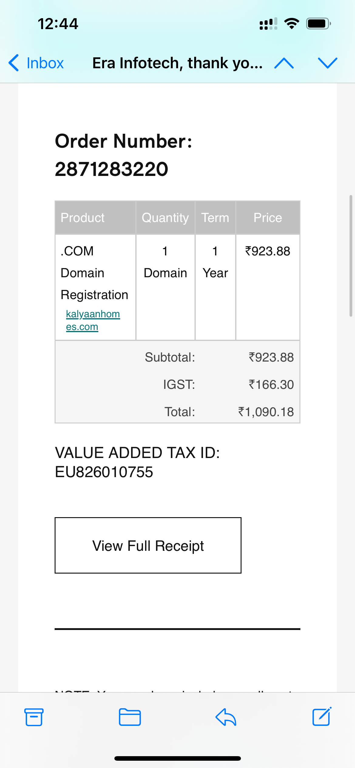Go to next message with down chevron
This screenshot has width=355, height=768.
pos(327,63)
